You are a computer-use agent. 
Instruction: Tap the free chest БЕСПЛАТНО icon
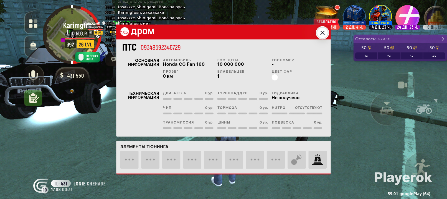327,17
